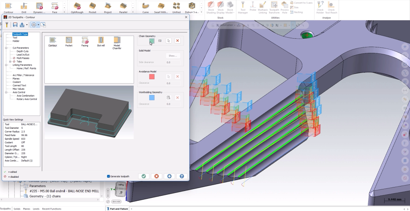The width and height of the screenshot is (410, 211).
Task: Select the OptiRough 3D toolpath icon
Action: point(77,8)
